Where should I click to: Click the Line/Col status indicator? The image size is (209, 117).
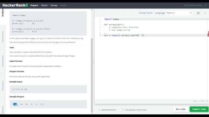(201, 101)
